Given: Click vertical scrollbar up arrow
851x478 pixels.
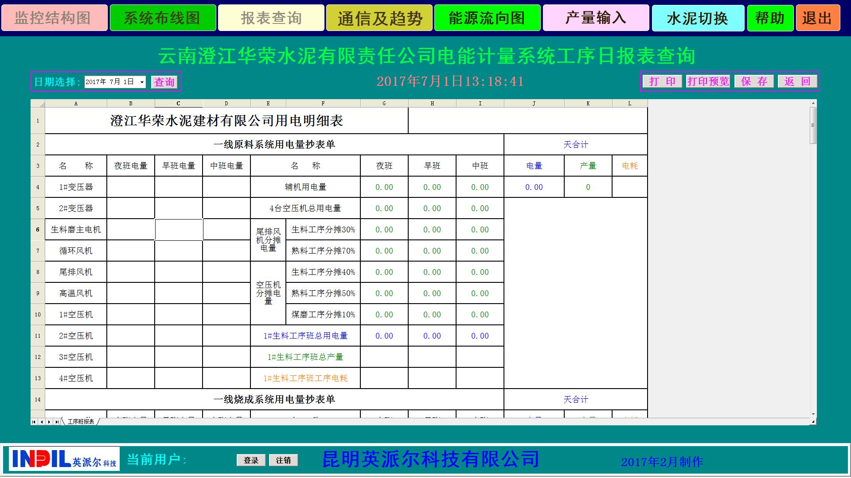Looking at the screenshot, I should coord(813,103).
